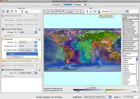Click the globe recenter map tool

(x=67, y=11)
